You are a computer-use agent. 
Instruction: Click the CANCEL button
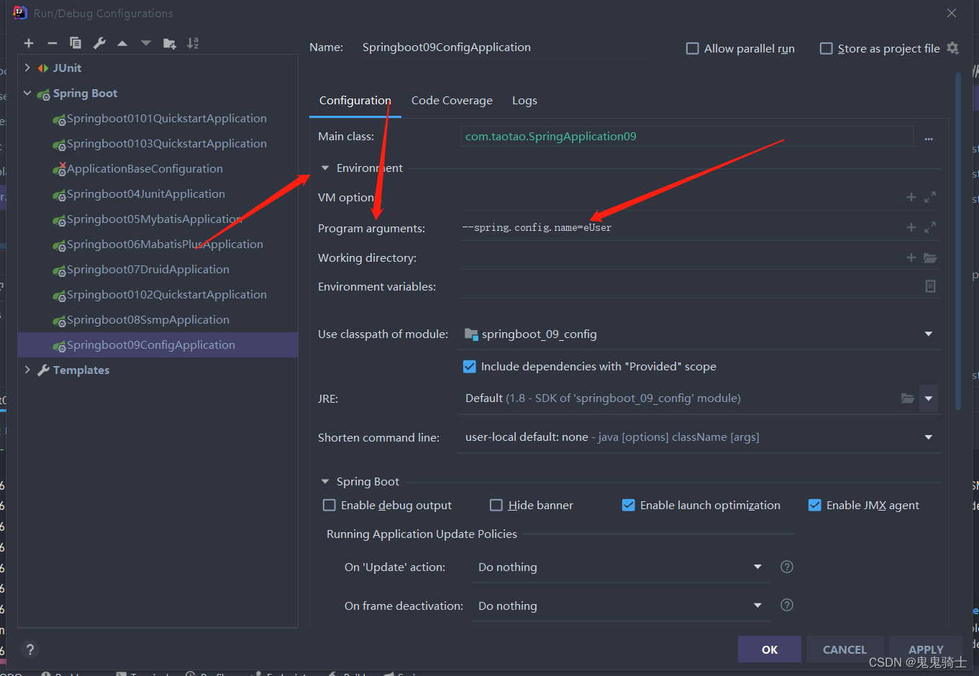pos(844,649)
